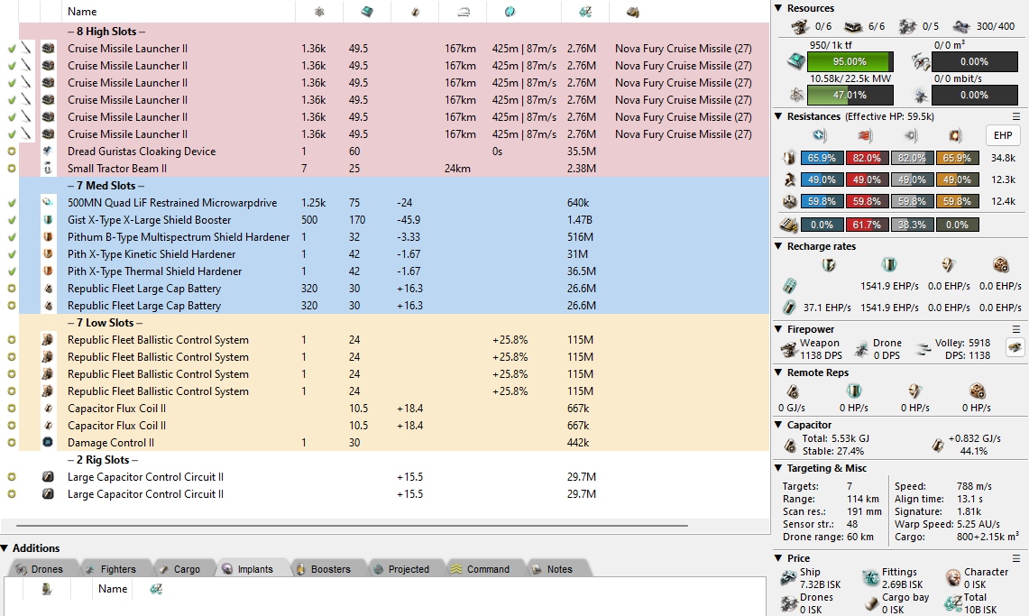This screenshot has height=616, width=1029.
Task: Toggle state of the first Republic Fleet Large Cap Battery
Action: 12,289
